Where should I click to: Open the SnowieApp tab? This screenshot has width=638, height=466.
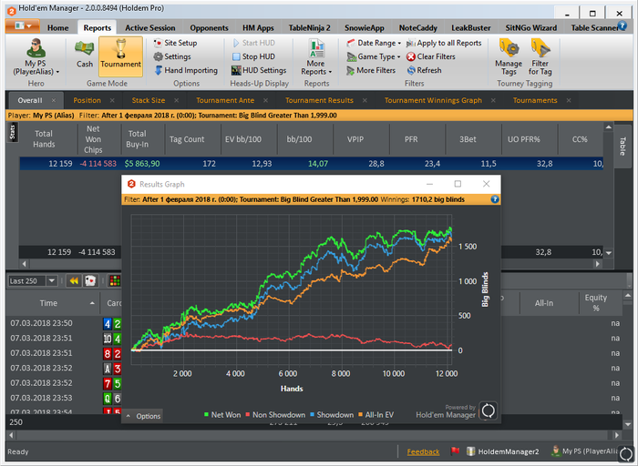pyautogui.click(x=365, y=27)
